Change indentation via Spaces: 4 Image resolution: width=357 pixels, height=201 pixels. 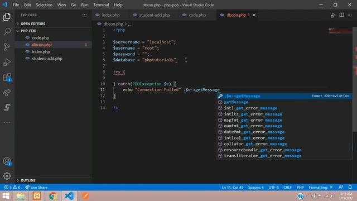click(x=255, y=188)
